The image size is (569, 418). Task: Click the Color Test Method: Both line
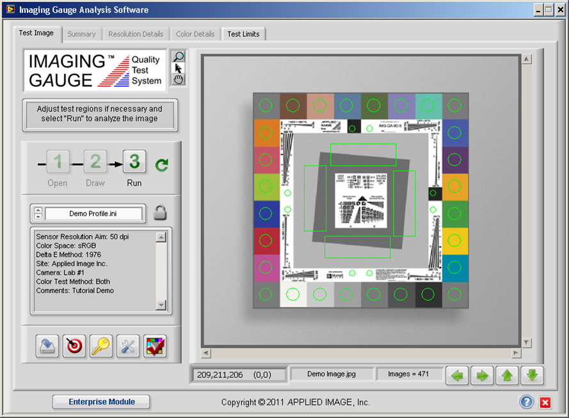73,282
